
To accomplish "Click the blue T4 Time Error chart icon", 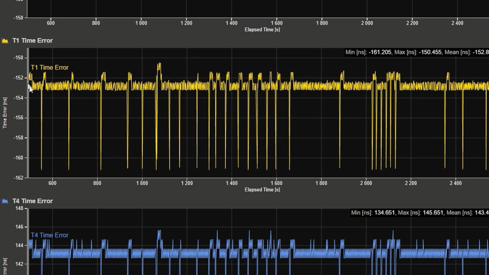I will pyautogui.click(x=5, y=201).
